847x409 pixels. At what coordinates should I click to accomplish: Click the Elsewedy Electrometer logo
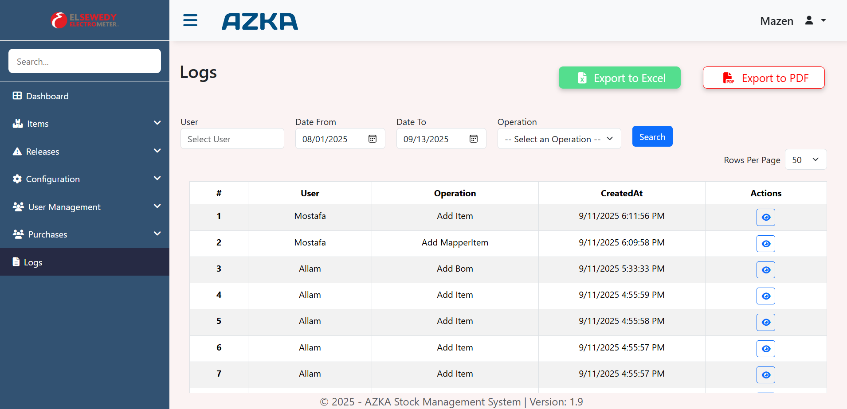(84, 20)
